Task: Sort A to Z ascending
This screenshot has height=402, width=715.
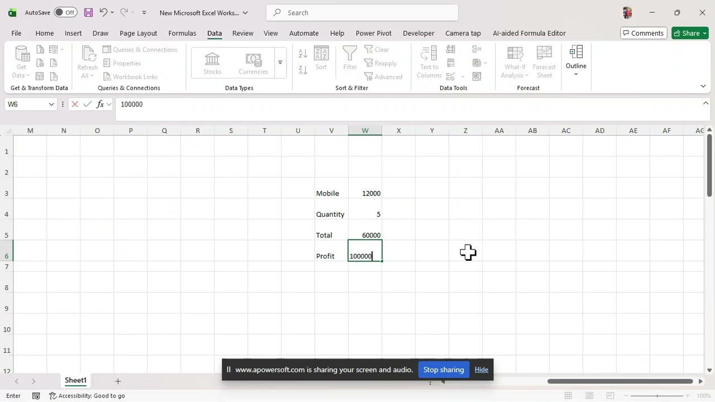Action: pos(303,54)
